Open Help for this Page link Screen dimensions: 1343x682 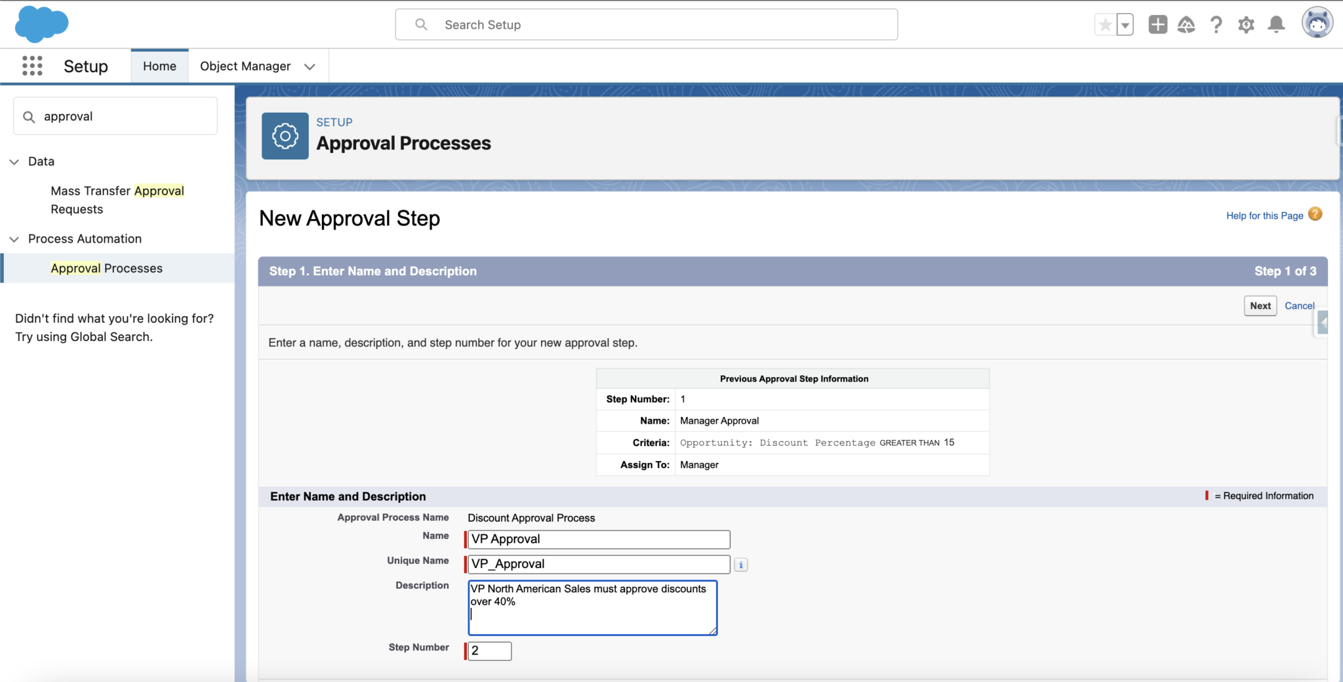click(x=1264, y=215)
